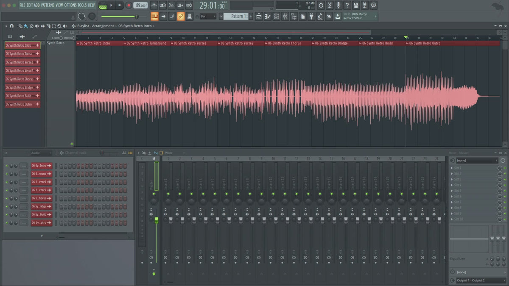Viewport: 509px width, 286px height.
Task: Click the save project floppy disk icon
Action: pyautogui.click(x=356, y=6)
